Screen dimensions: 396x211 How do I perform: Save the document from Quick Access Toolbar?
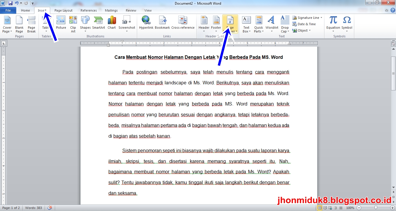point(10,3)
